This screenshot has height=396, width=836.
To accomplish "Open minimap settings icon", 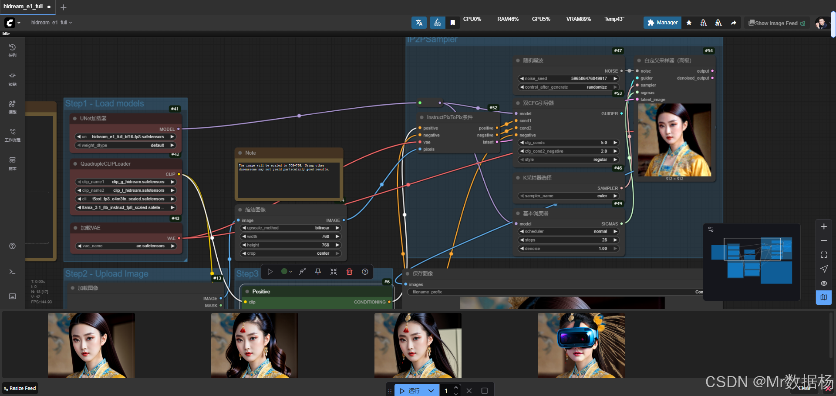I will pos(711,229).
